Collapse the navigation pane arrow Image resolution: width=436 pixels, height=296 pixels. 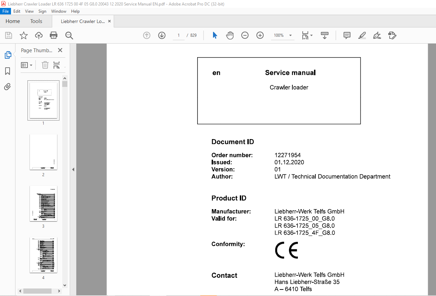(73, 169)
